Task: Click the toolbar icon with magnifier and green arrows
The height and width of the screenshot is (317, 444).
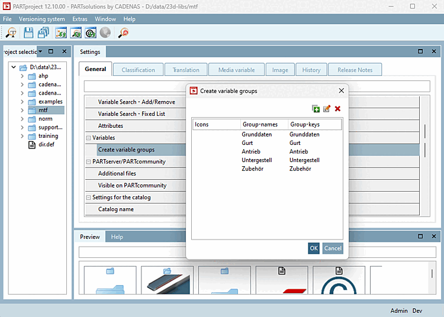Action: point(76,33)
